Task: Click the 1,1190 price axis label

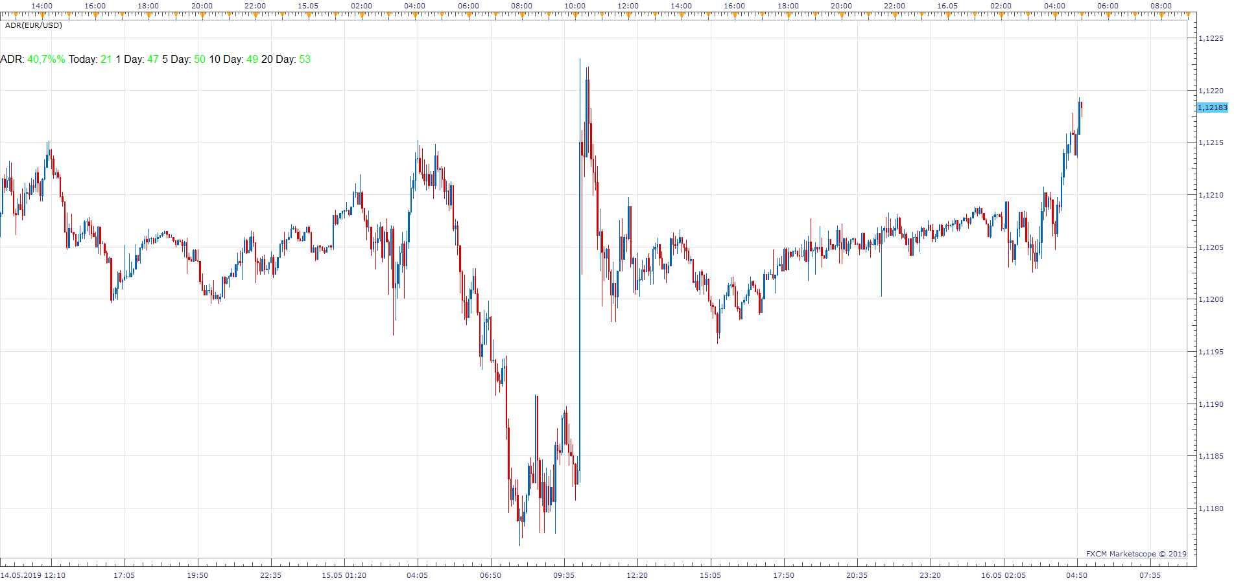Action: point(1211,404)
